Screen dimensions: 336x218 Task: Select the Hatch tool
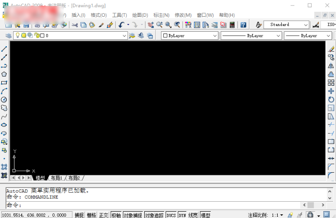[4, 167]
